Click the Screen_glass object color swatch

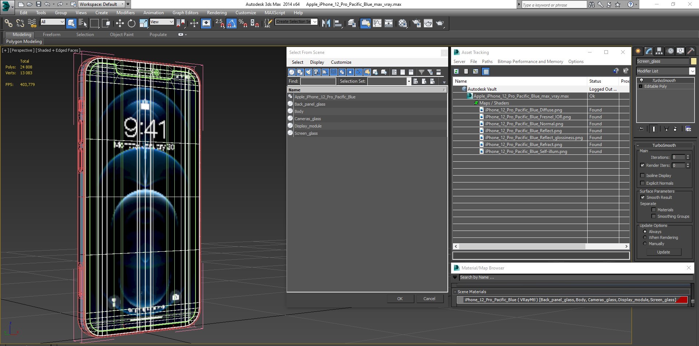pyautogui.click(x=694, y=61)
